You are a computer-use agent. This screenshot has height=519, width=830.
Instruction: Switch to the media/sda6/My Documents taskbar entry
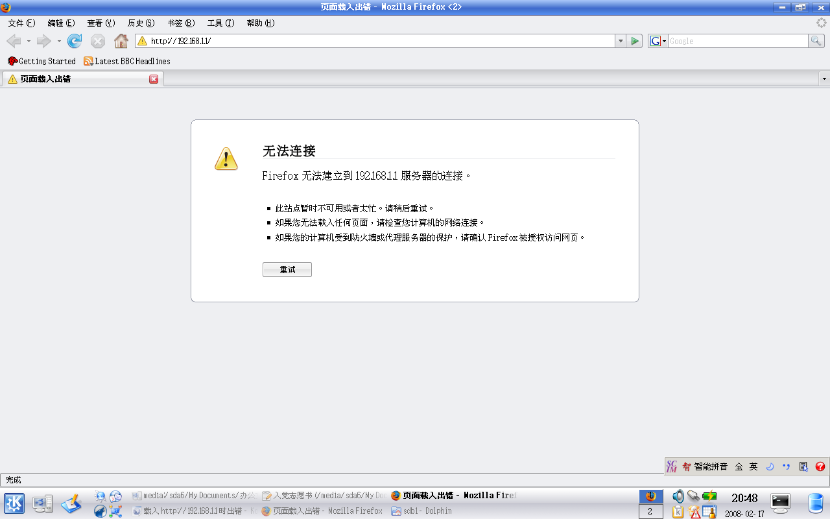coord(194,496)
